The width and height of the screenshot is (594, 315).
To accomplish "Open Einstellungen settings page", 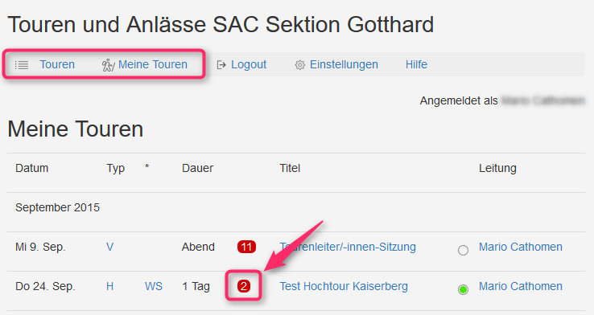I will point(344,64).
